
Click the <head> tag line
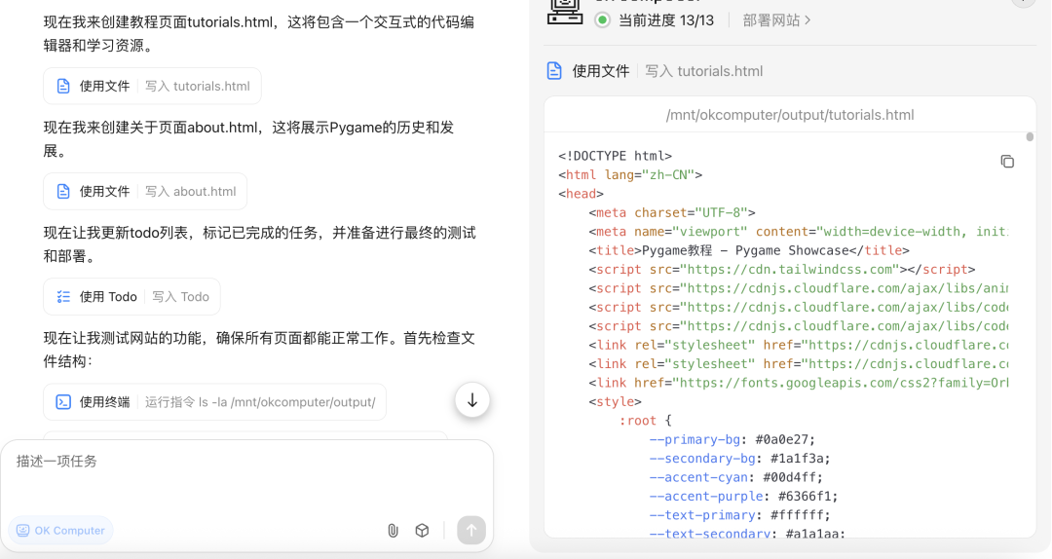click(x=581, y=193)
